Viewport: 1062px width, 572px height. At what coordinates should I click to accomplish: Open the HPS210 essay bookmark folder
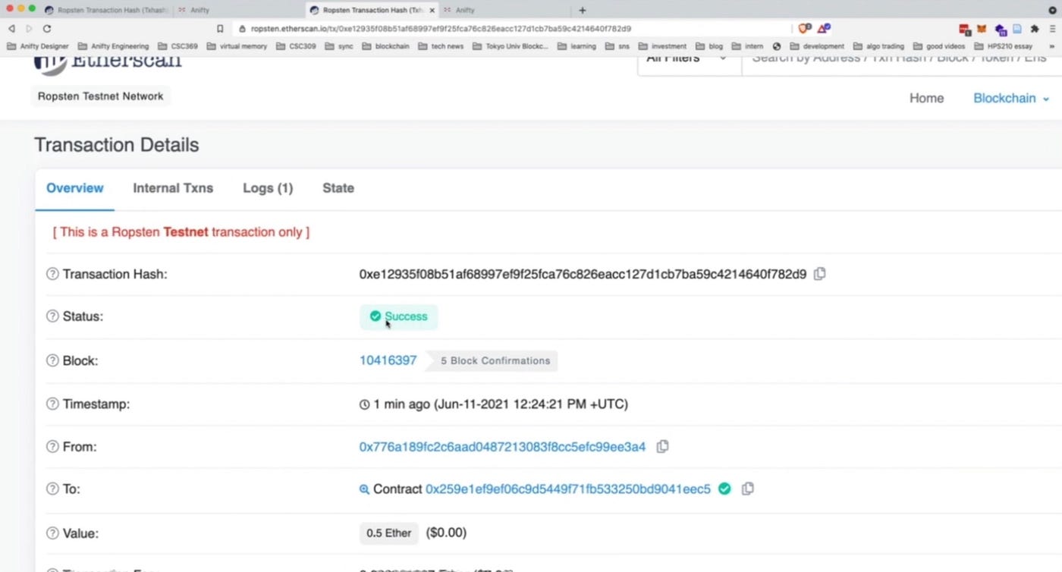coord(1003,46)
